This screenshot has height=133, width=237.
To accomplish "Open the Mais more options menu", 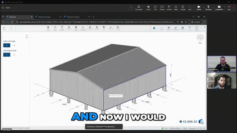I will [x=190, y=8].
